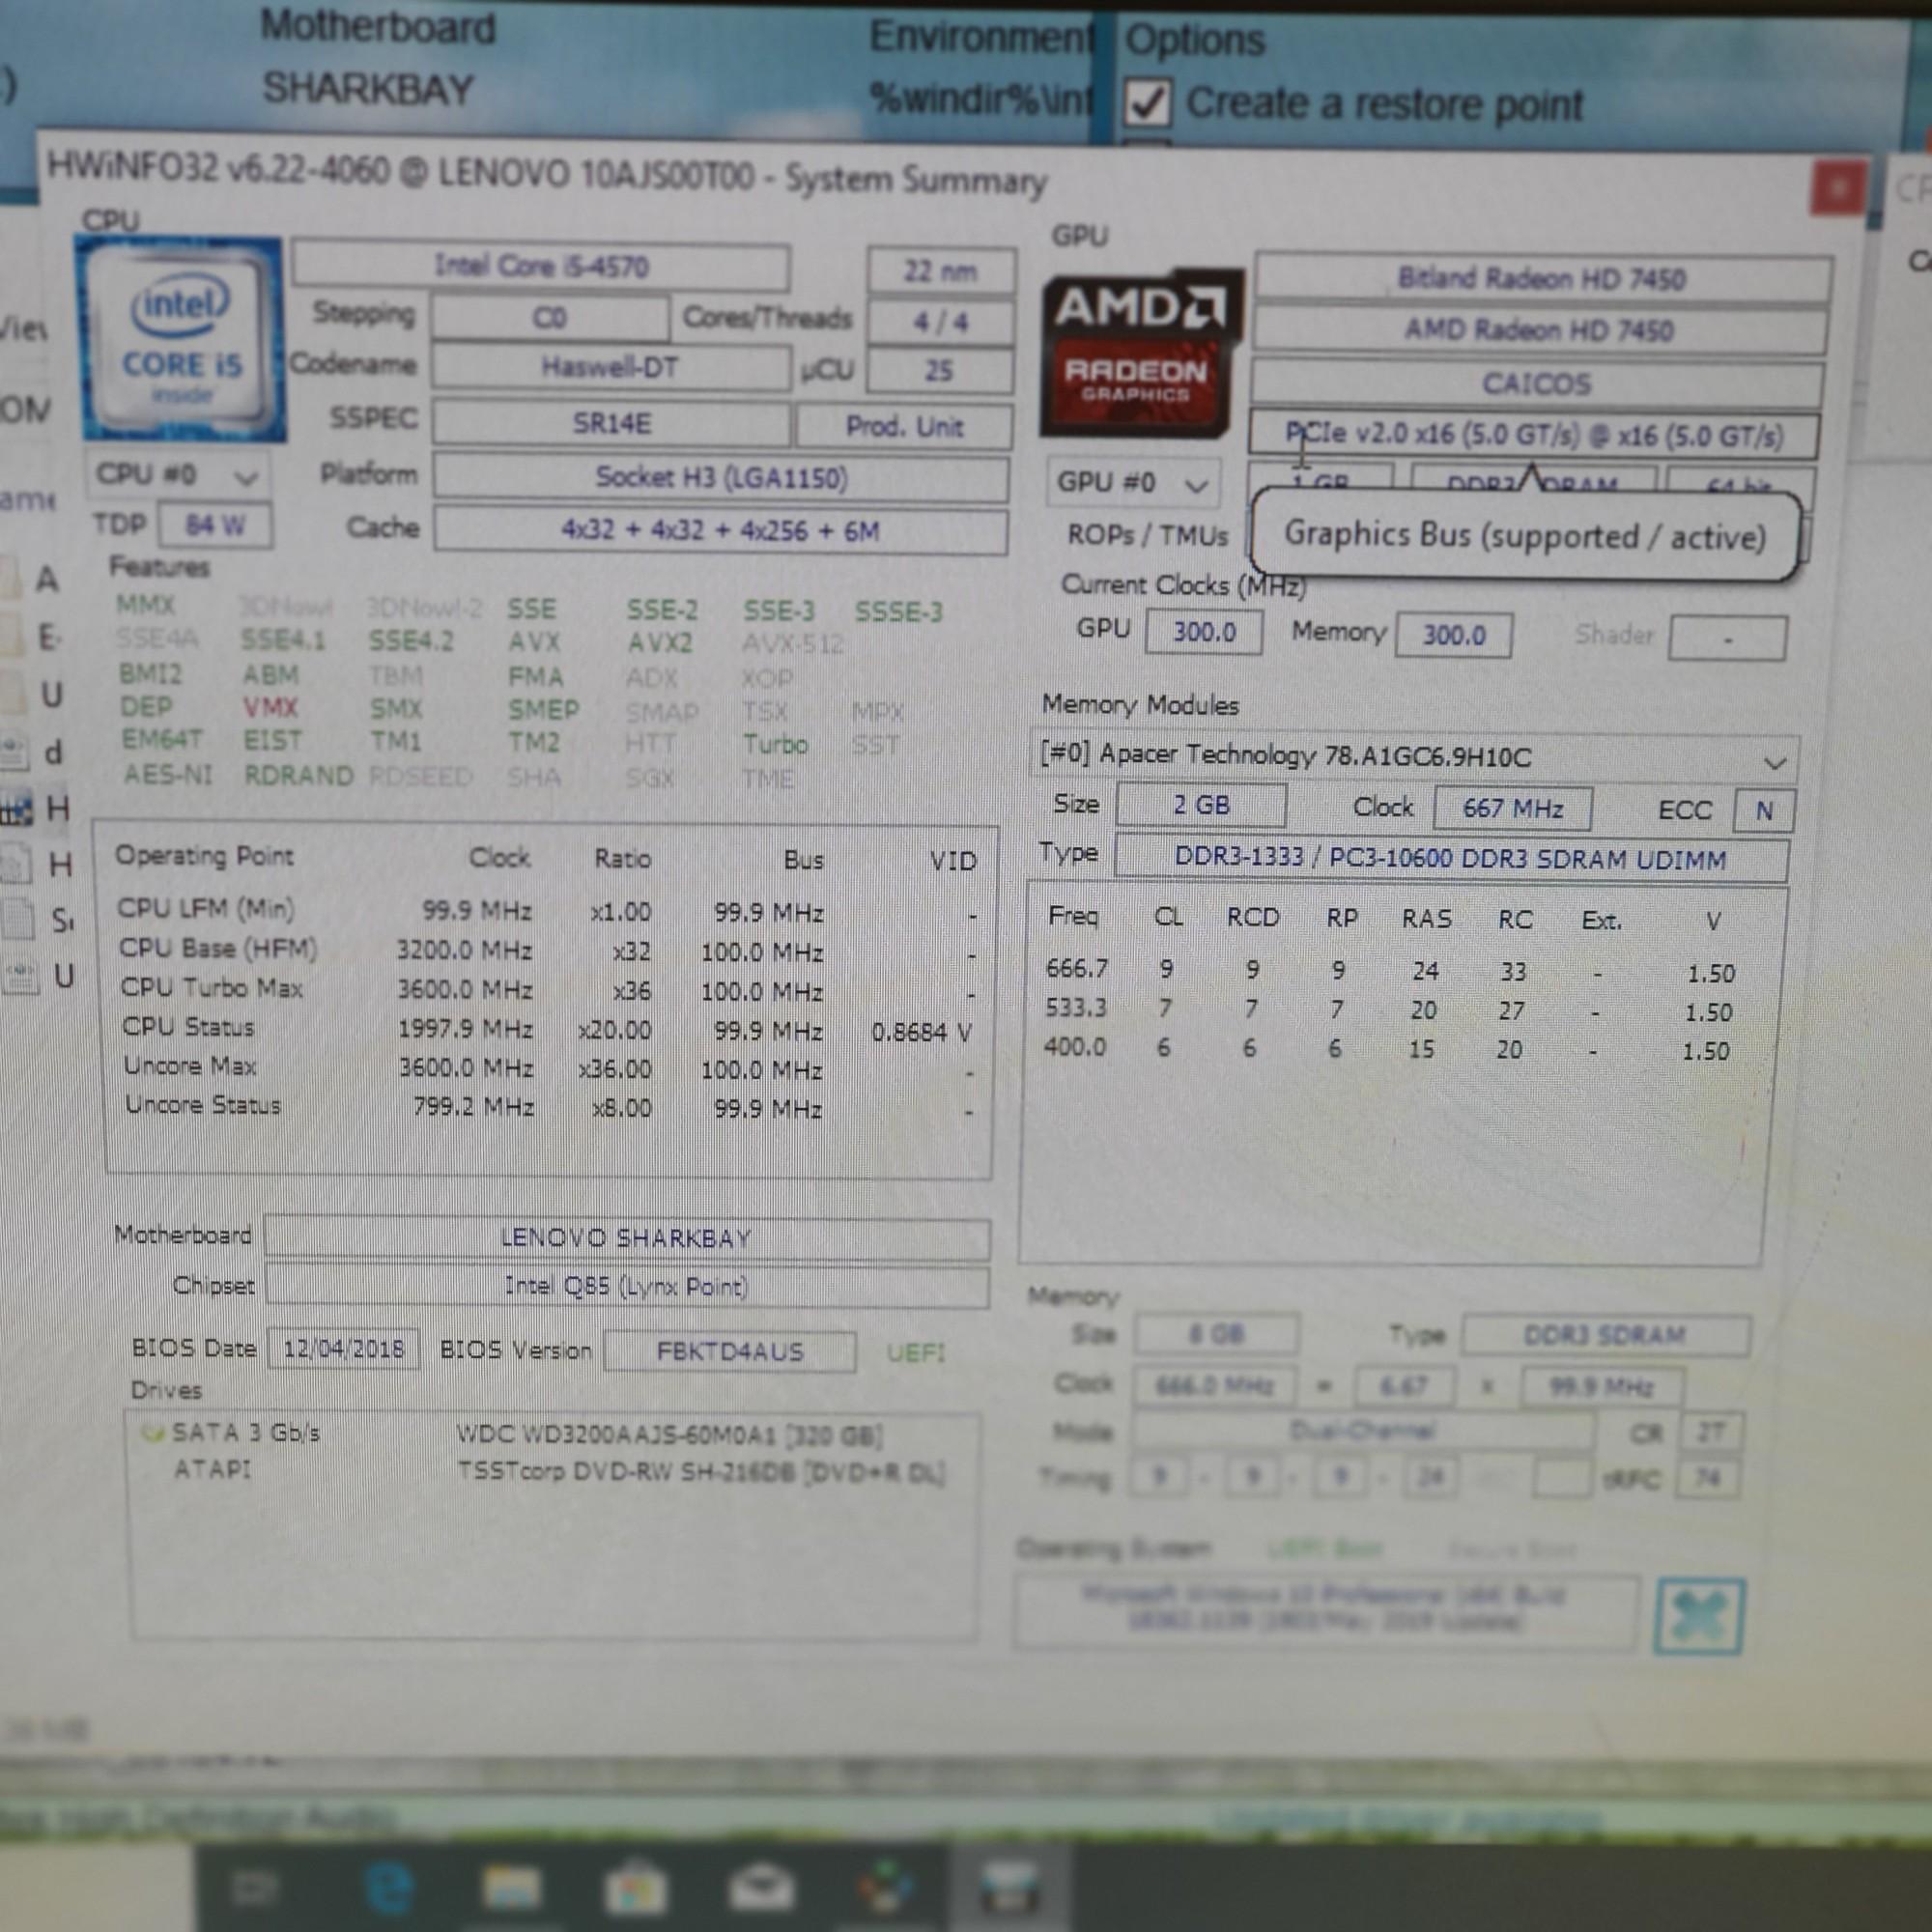Click the memory module Size 2 GB field

1201,806
